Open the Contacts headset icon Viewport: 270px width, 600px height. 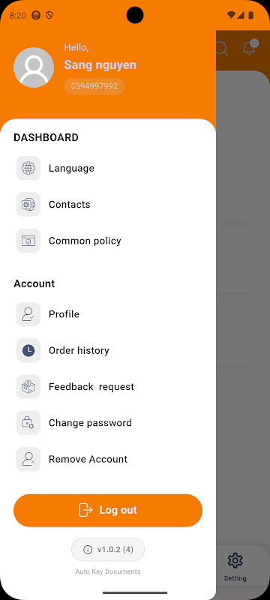[28, 204]
